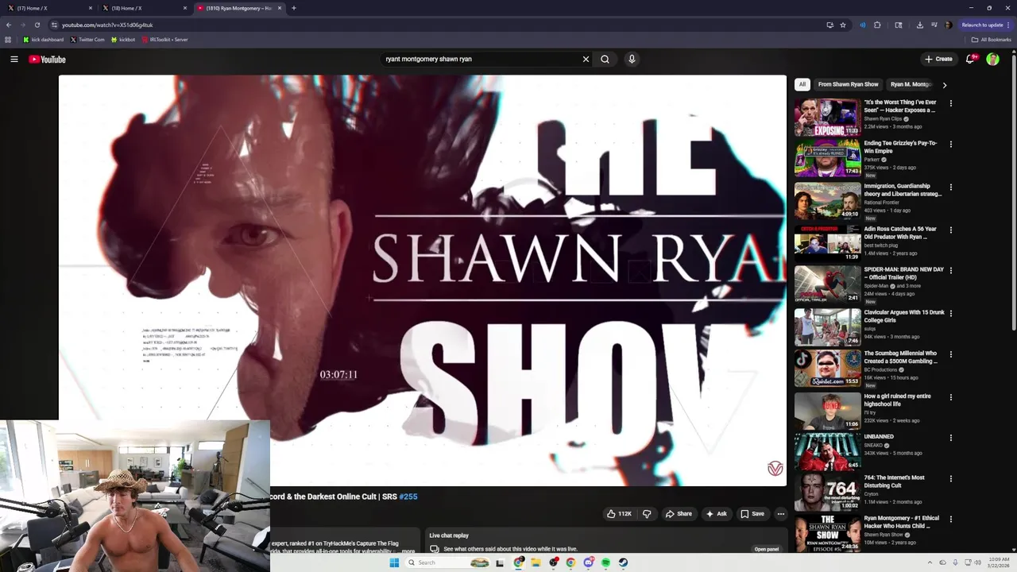Open File Explorer from the taskbar
Viewport: 1017px width, 572px height.
(x=536, y=562)
